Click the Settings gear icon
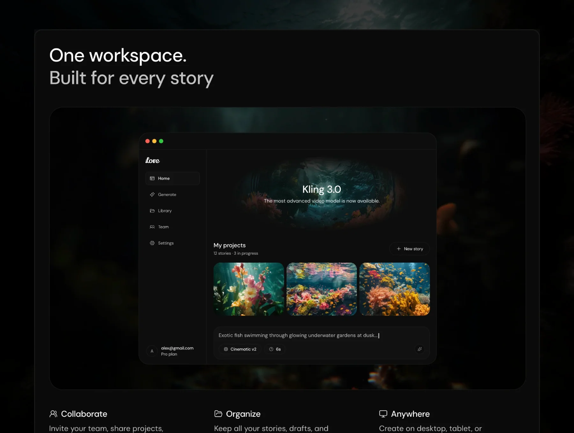Screen dimensions: 574x433 [x=152, y=243]
